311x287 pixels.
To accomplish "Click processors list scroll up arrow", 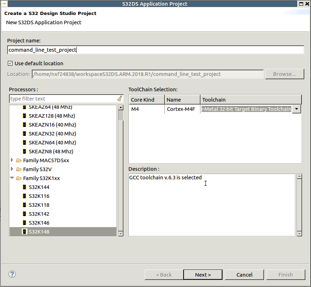I will 121,107.
